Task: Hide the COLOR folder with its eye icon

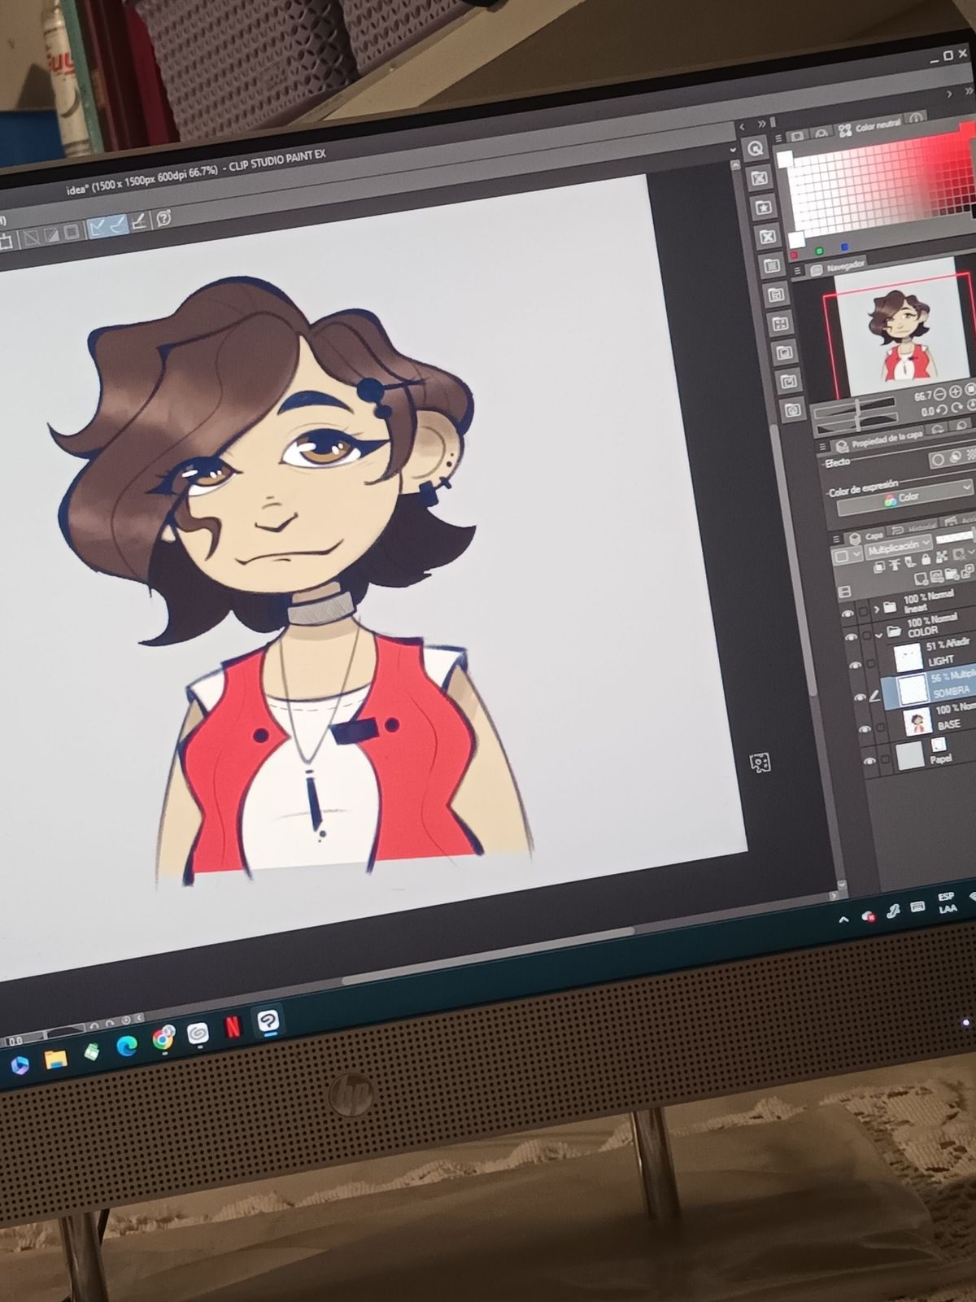Action: click(852, 638)
